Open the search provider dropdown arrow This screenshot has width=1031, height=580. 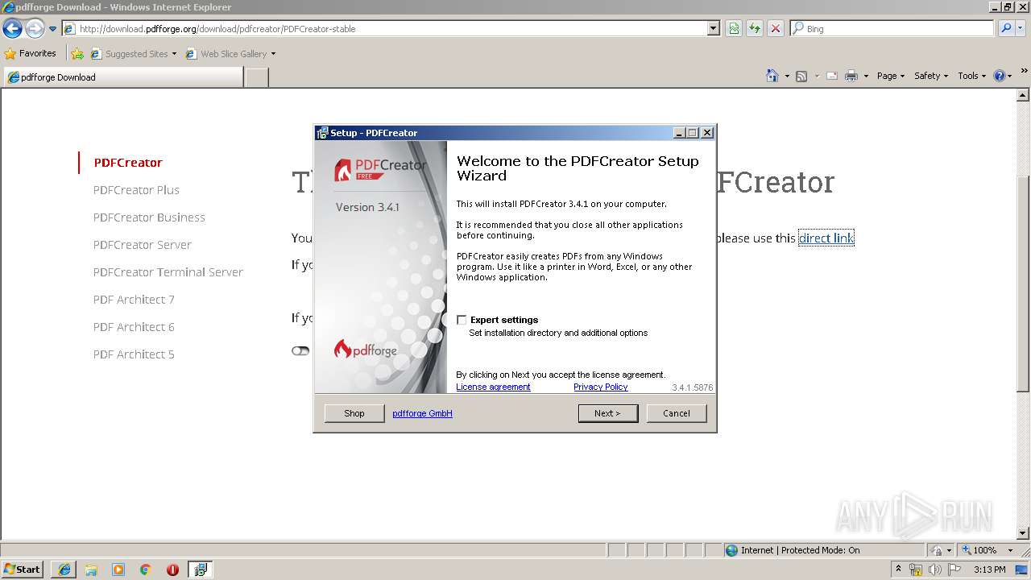(x=1021, y=29)
